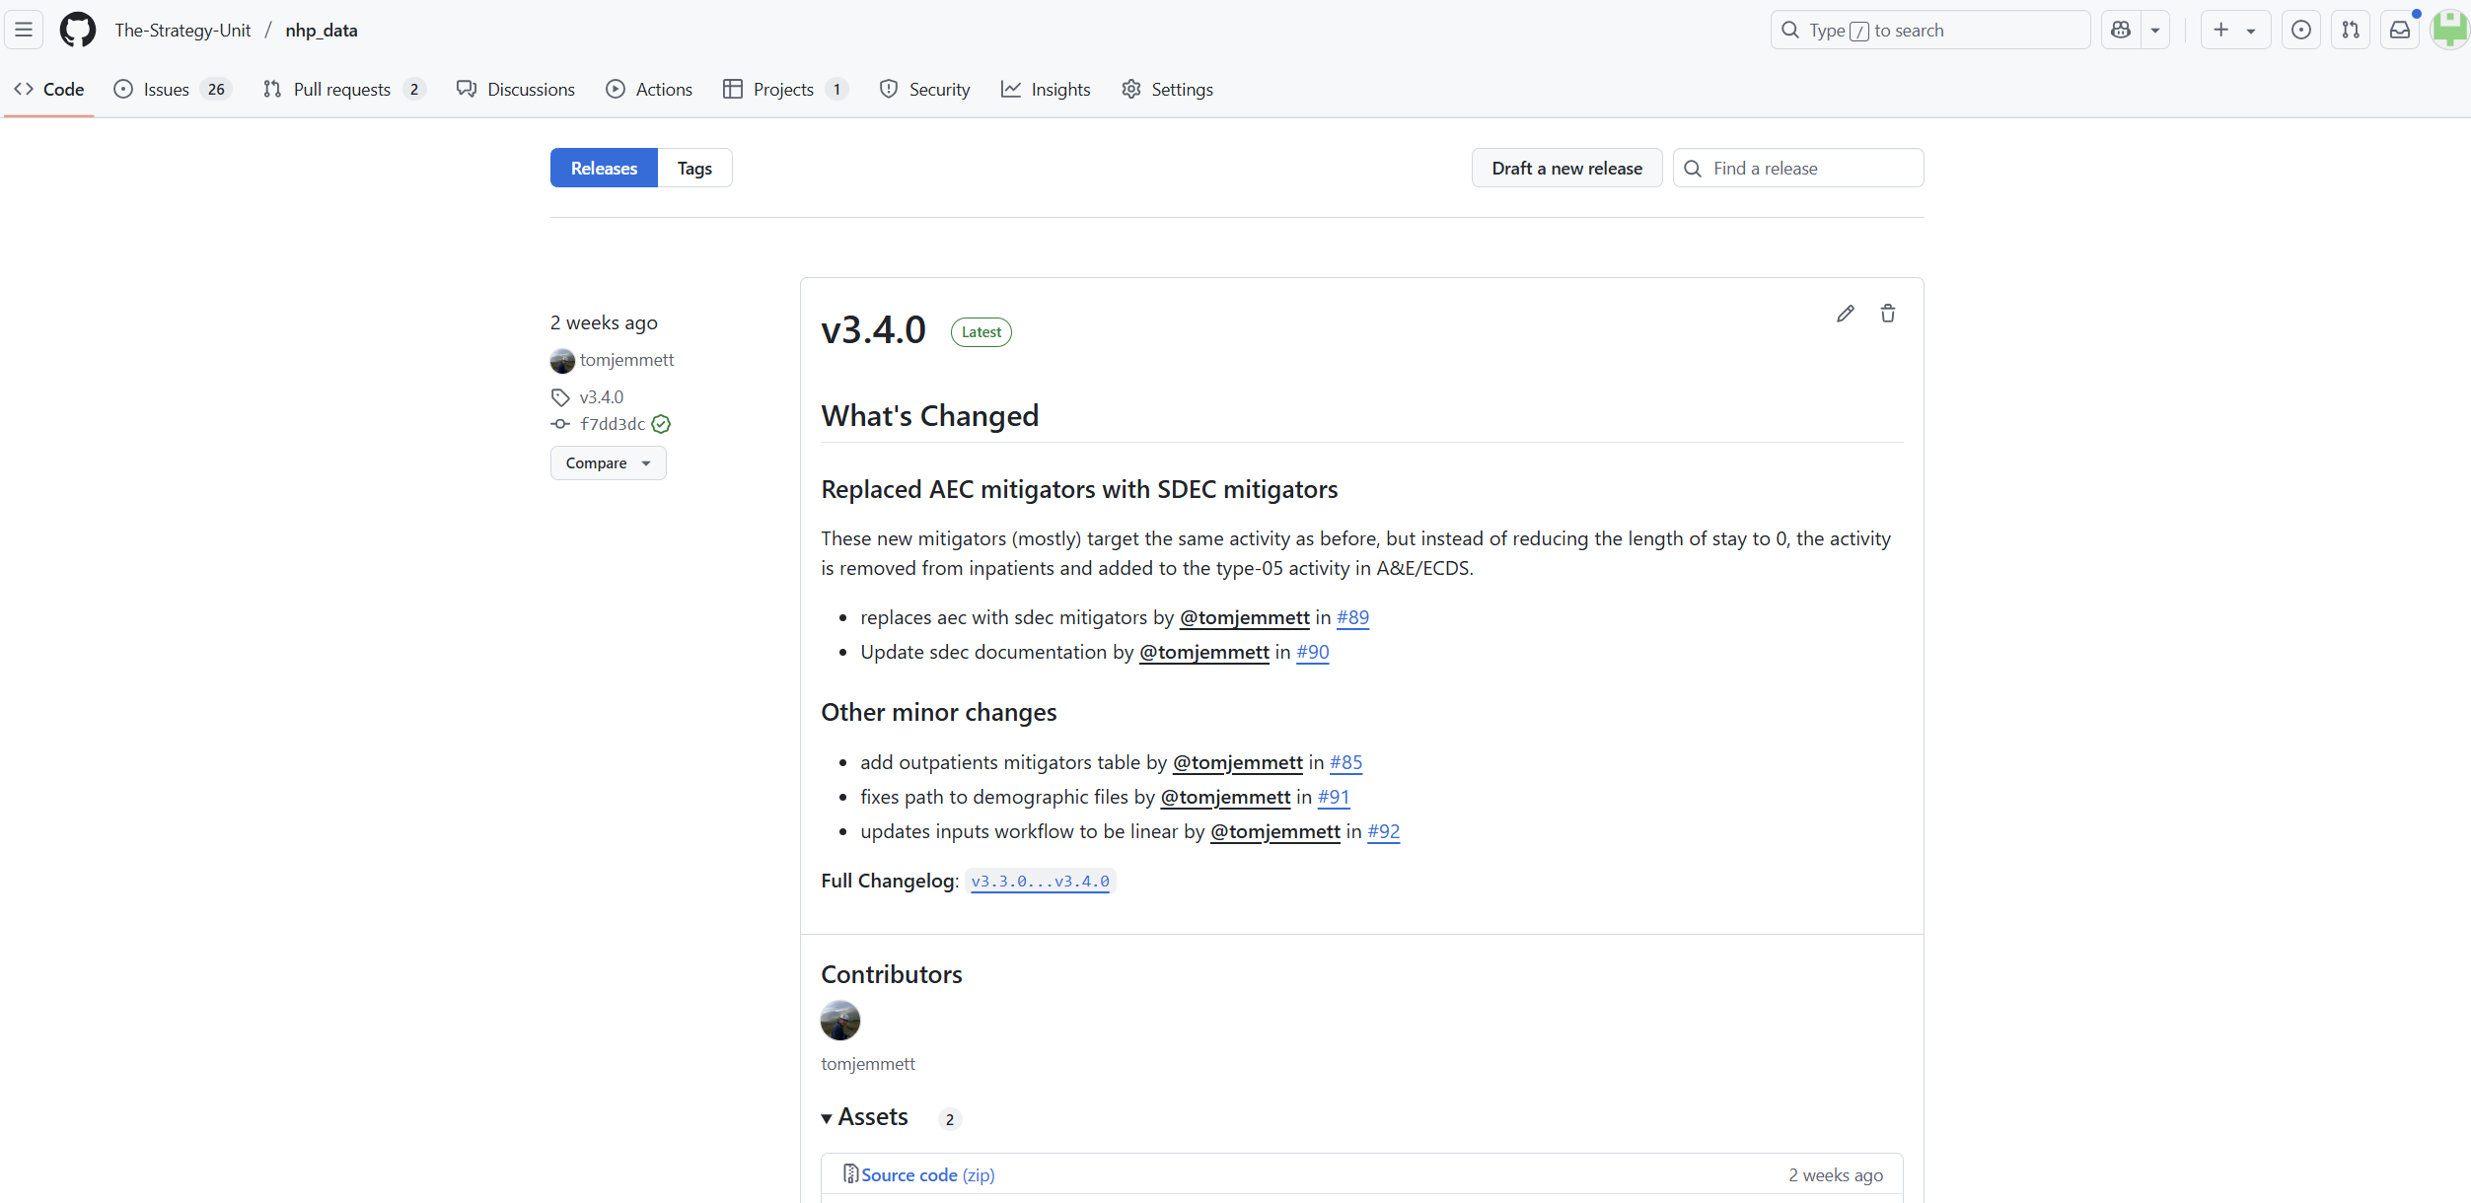This screenshot has width=2471, height=1203.
Task: Open the hamburger navigation menu
Action: 24,30
